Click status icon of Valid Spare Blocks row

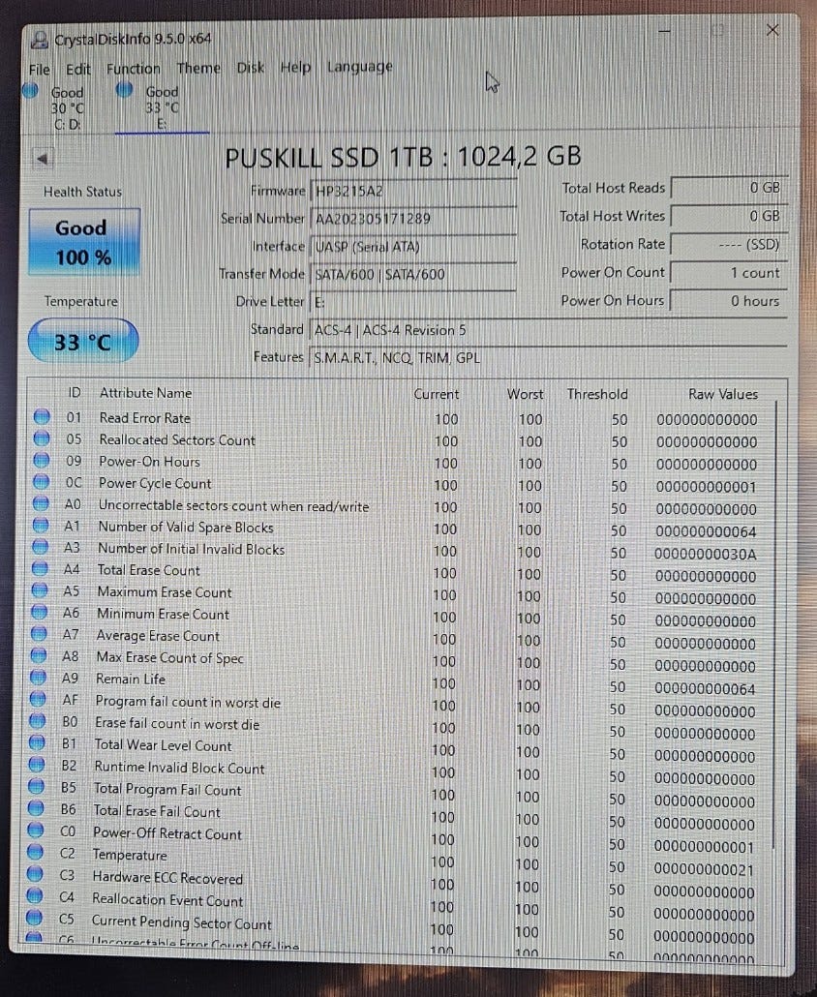40,526
